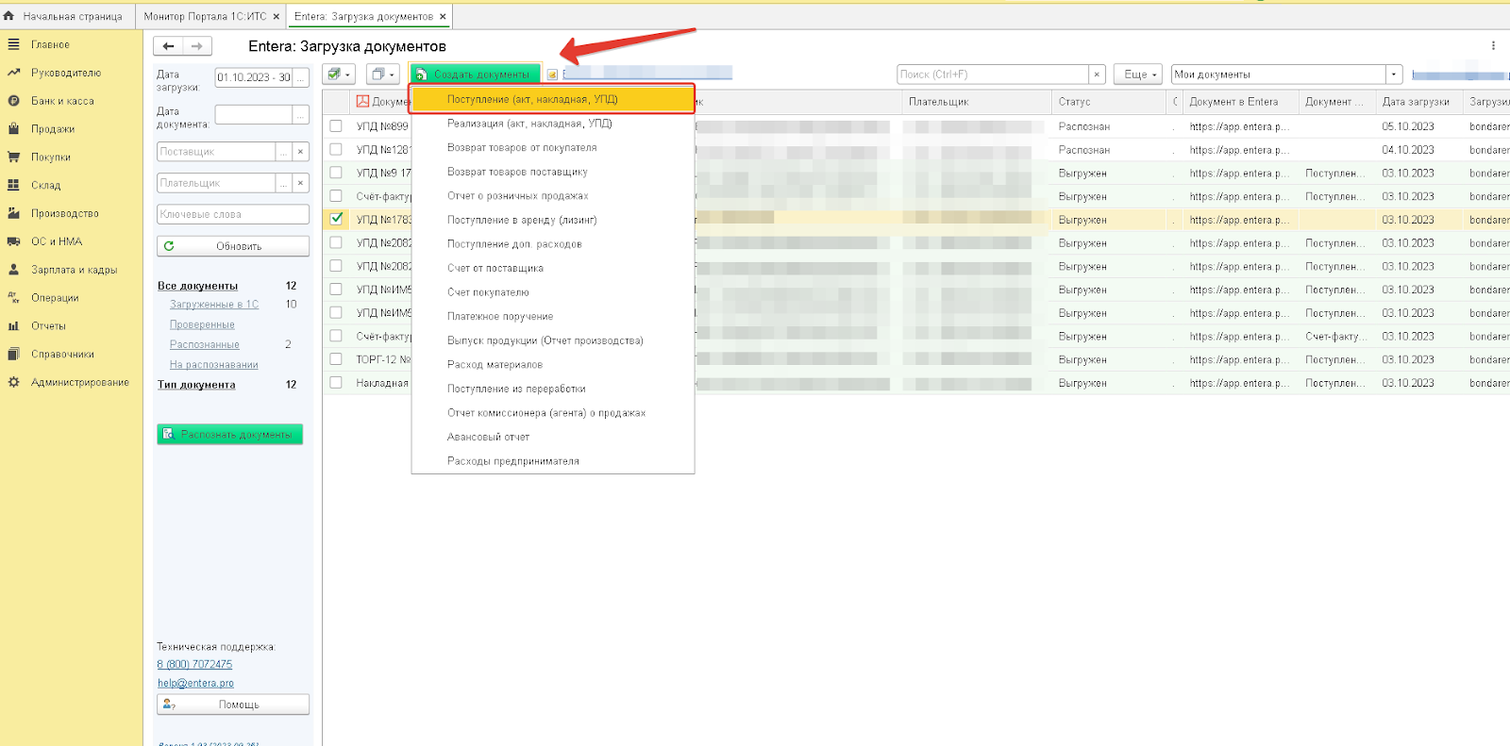This screenshot has width=1510, height=746.
Task: Close the Entera: Загрузка документов tab
Action: coord(443,16)
